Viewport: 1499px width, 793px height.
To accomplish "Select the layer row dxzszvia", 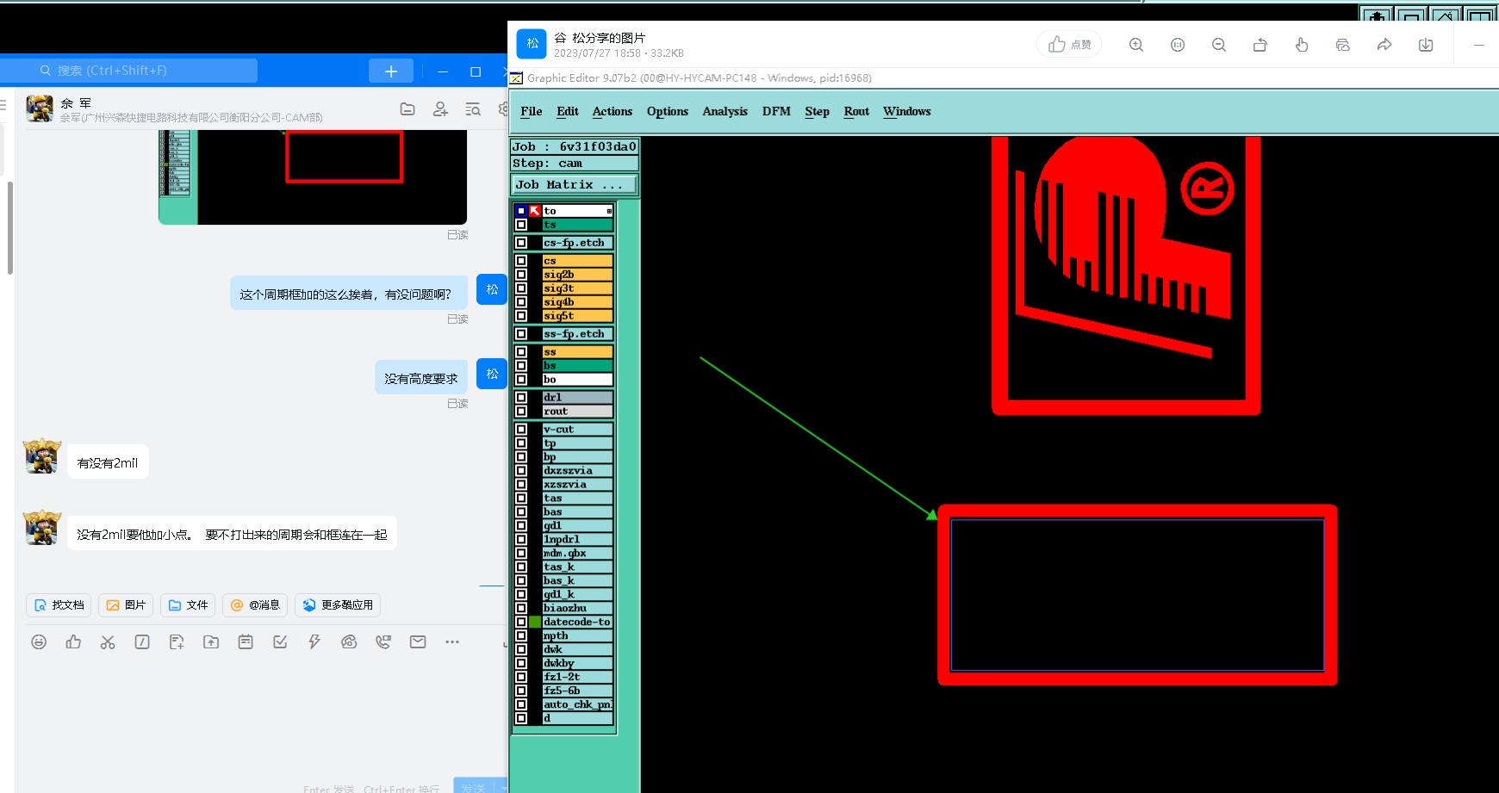I will (x=577, y=471).
